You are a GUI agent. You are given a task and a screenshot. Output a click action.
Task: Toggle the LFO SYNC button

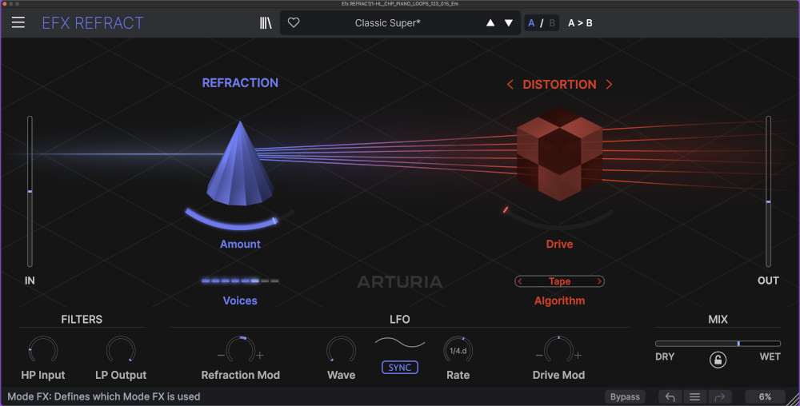point(399,367)
